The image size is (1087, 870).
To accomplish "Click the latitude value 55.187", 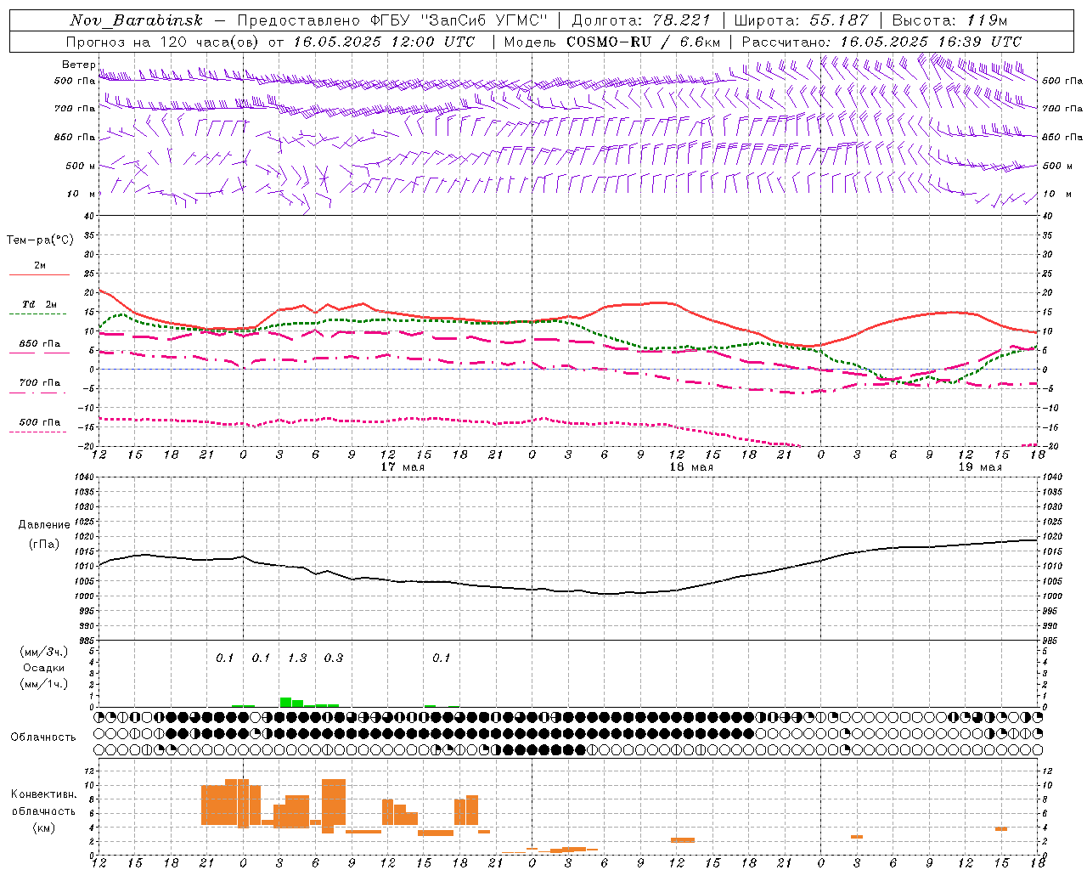I will point(839,20).
